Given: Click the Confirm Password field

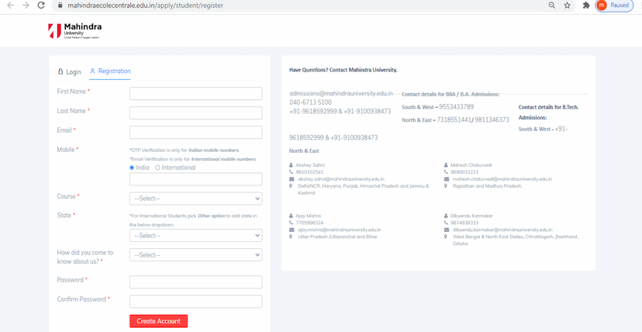Looking at the screenshot, I should click(195, 301).
